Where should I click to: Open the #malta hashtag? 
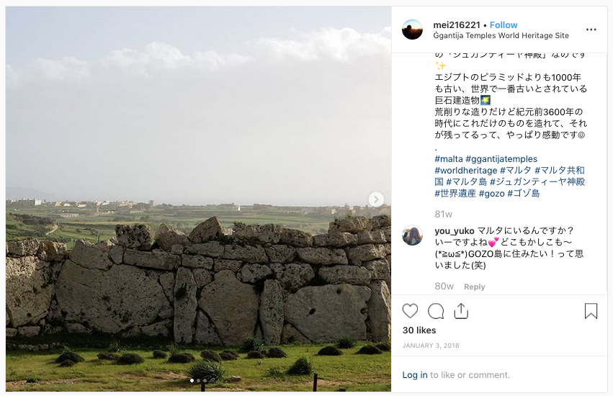[449, 159]
